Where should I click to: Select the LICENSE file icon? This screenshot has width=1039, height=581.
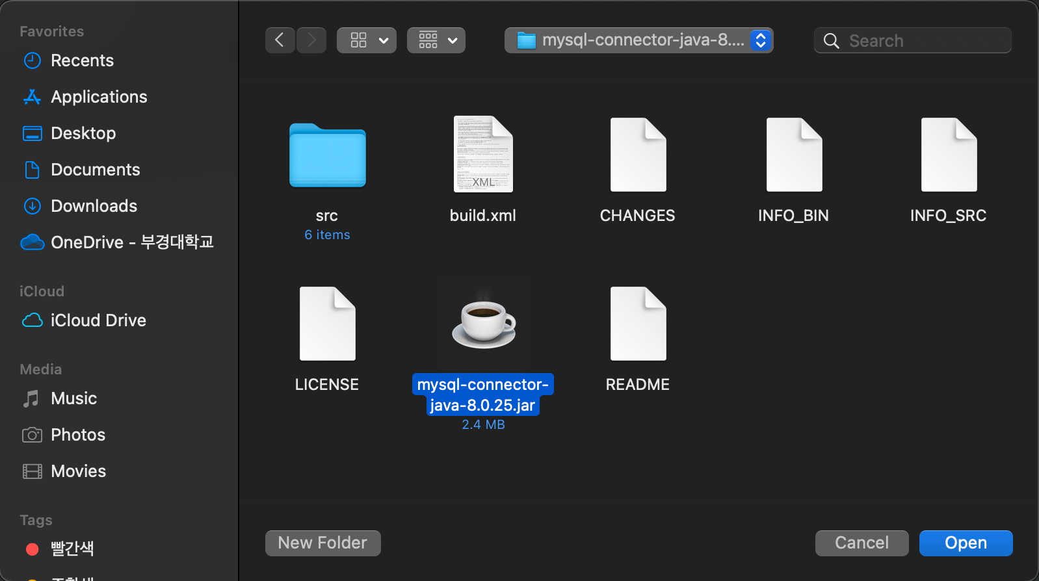click(328, 324)
